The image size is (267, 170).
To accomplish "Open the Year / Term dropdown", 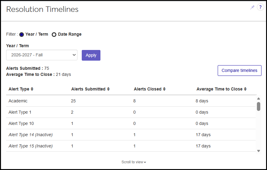I will [x=42, y=55].
